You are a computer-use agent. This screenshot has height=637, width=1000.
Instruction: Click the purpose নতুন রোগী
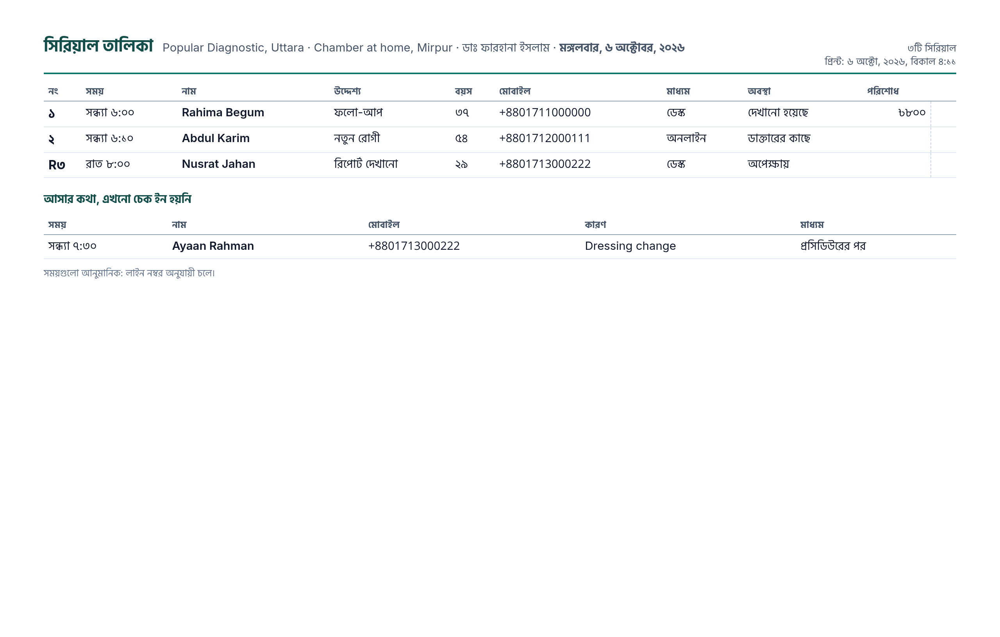coord(357,138)
